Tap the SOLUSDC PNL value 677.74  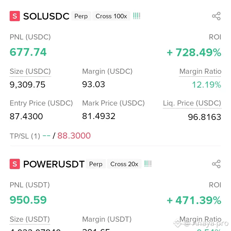(28, 52)
